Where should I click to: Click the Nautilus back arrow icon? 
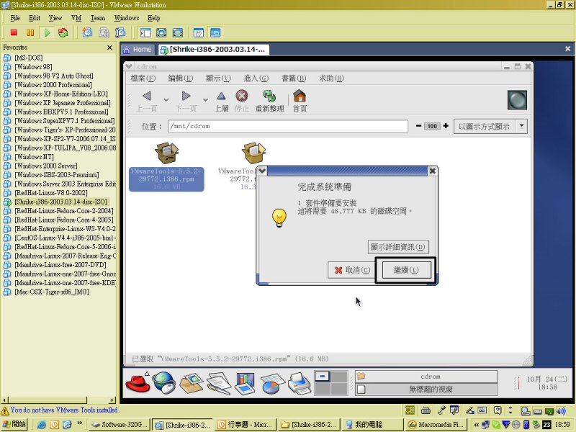[x=147, y=96]
